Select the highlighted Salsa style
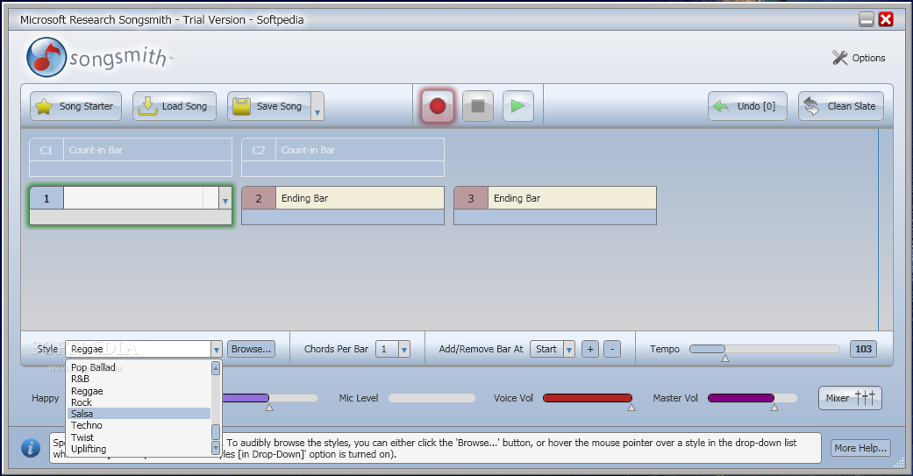 point(139,414)
